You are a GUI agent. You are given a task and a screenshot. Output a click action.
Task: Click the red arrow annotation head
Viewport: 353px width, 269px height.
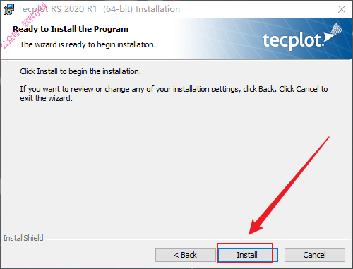tap(256, 227)
